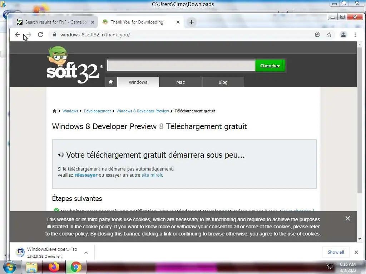The width and height of the screenshot is (366, 274).
Task: Click the breadcrumb home icon
Action: pyautogui.click(x=55, y=111)
